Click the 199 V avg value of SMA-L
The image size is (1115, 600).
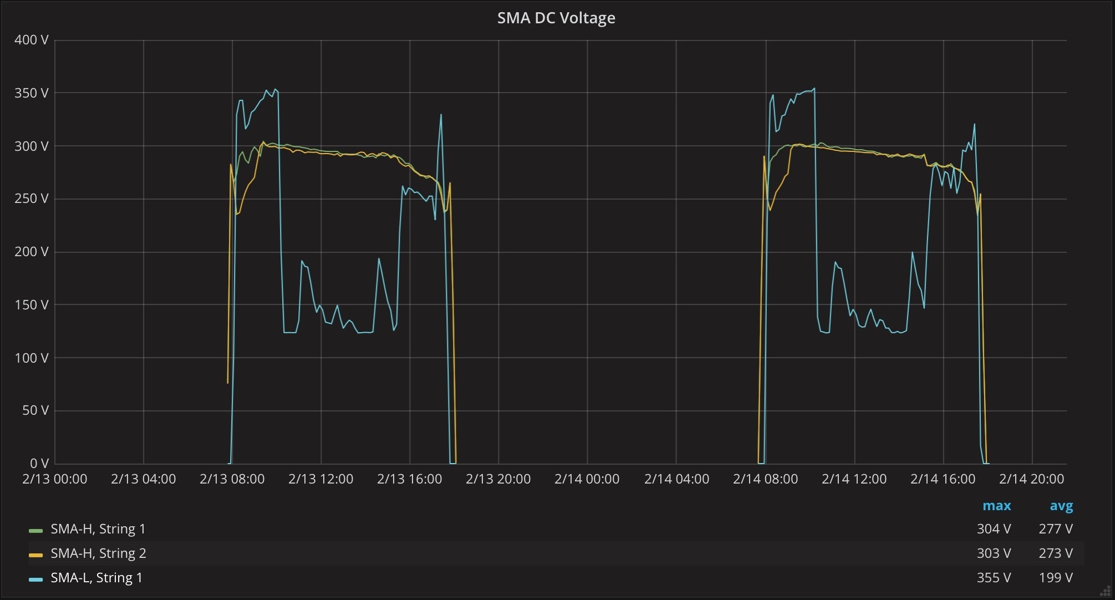[x=1056, y=578]
